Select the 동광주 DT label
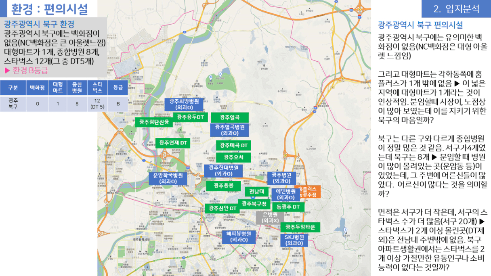Viewport: 491px width, 276px height. 288,207
